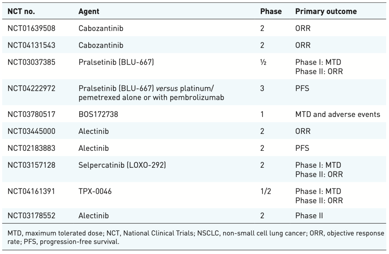
Task: Select trial number NCT03445000
Action: coord(31,131)
